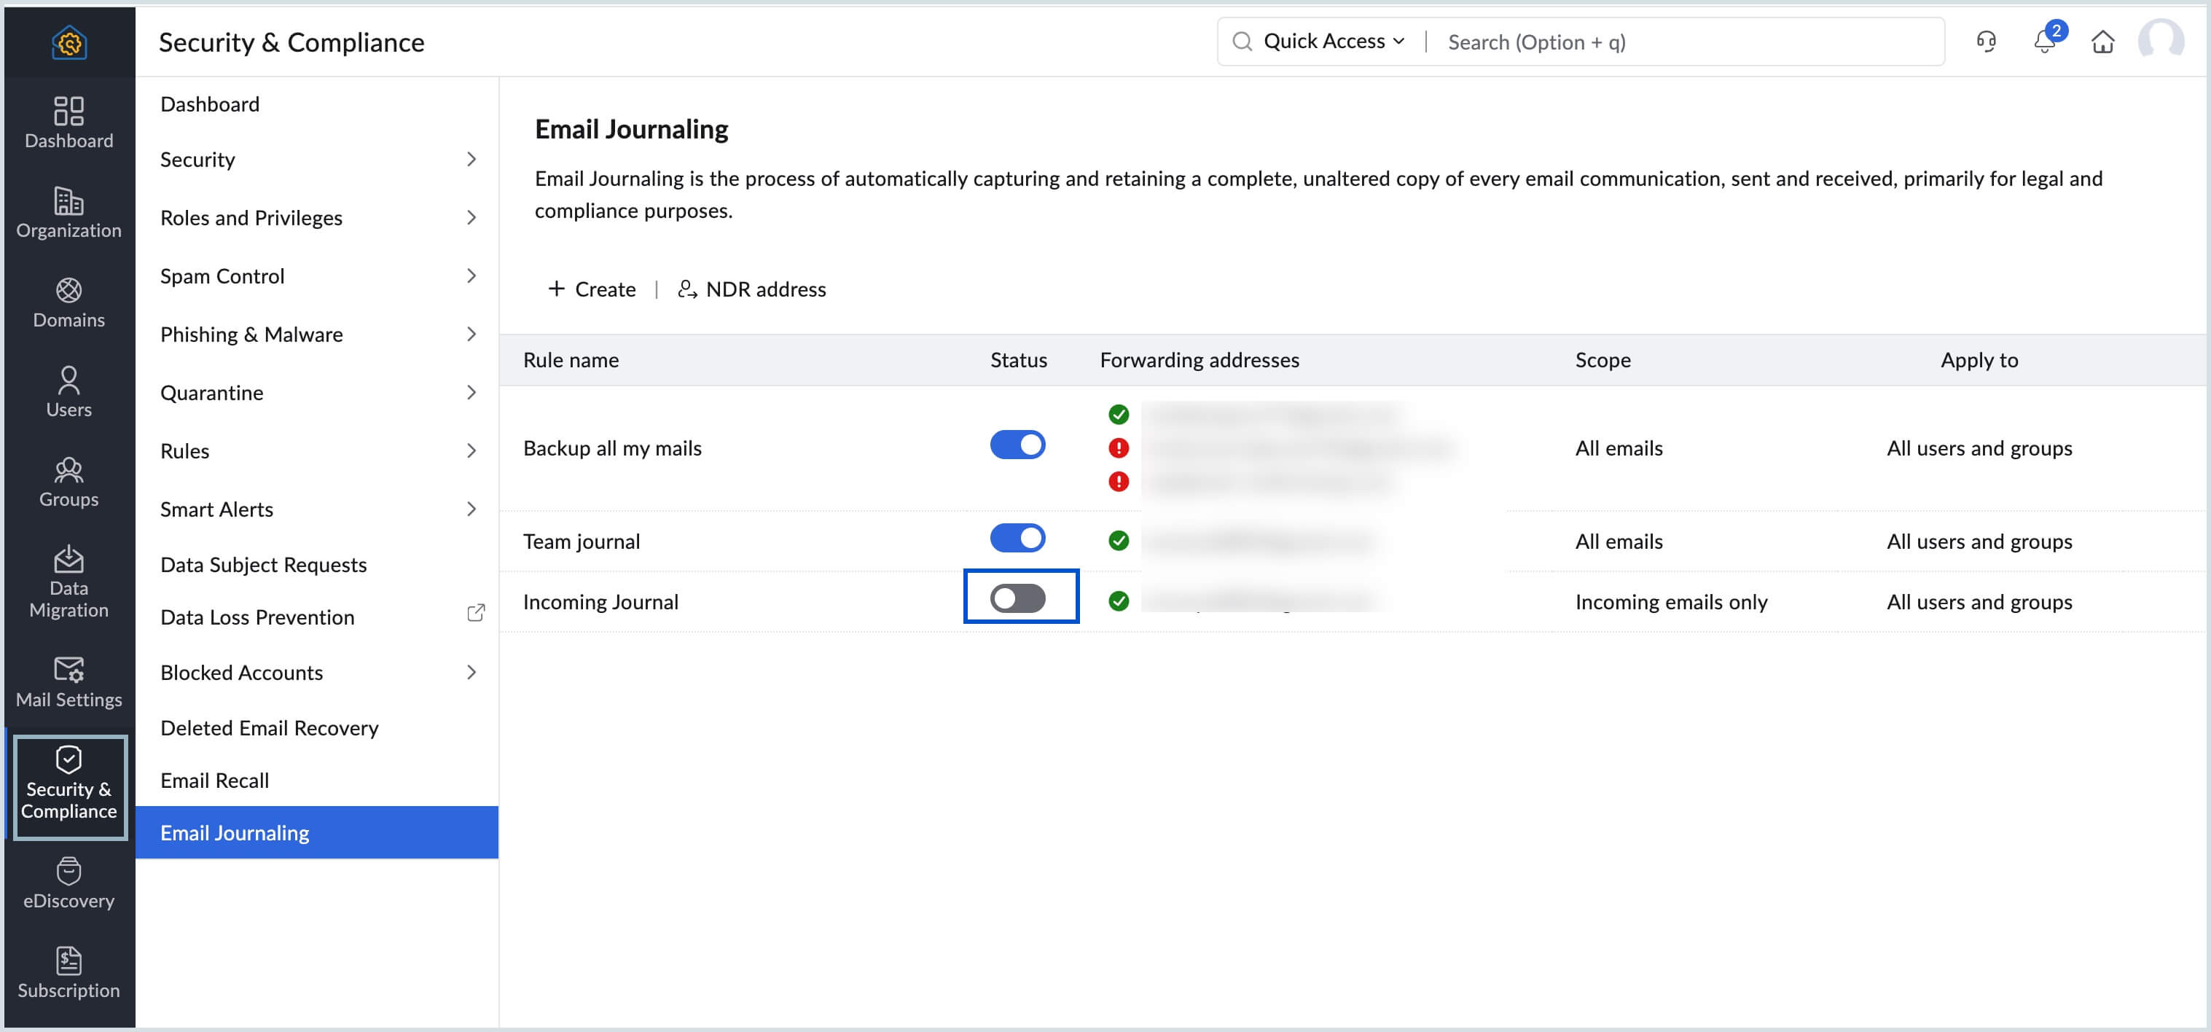Enable the Incoming Journal rule toggle
Image resolution: width=2211 pixels, height=1032 pixels.
[1017, 598]
